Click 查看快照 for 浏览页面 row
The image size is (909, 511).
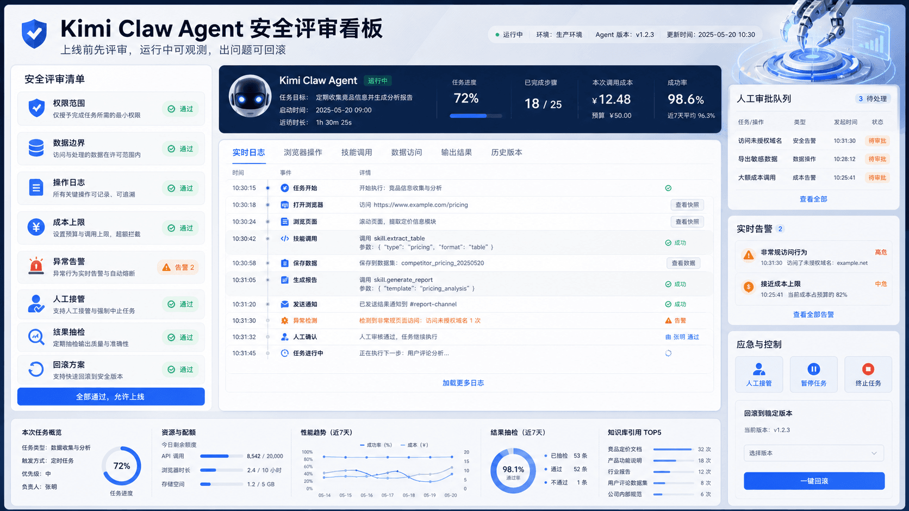tap(687, 222)
